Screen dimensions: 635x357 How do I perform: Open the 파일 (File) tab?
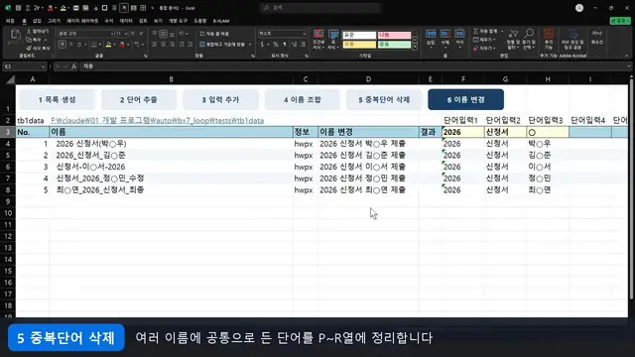(10, 21)
